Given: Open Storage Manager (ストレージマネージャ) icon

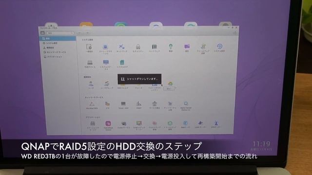Looking at the screenshot, I should pyautogui.click(x=105, y=47).
